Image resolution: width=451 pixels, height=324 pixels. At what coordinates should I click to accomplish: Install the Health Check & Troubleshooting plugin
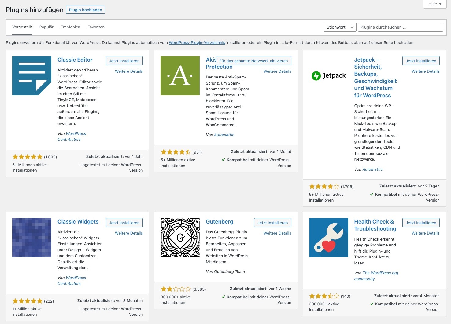coord(421,223)
